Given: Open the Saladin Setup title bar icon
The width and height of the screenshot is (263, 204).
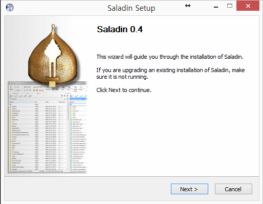Looking at the screenshot, I should tap(10, 8).
